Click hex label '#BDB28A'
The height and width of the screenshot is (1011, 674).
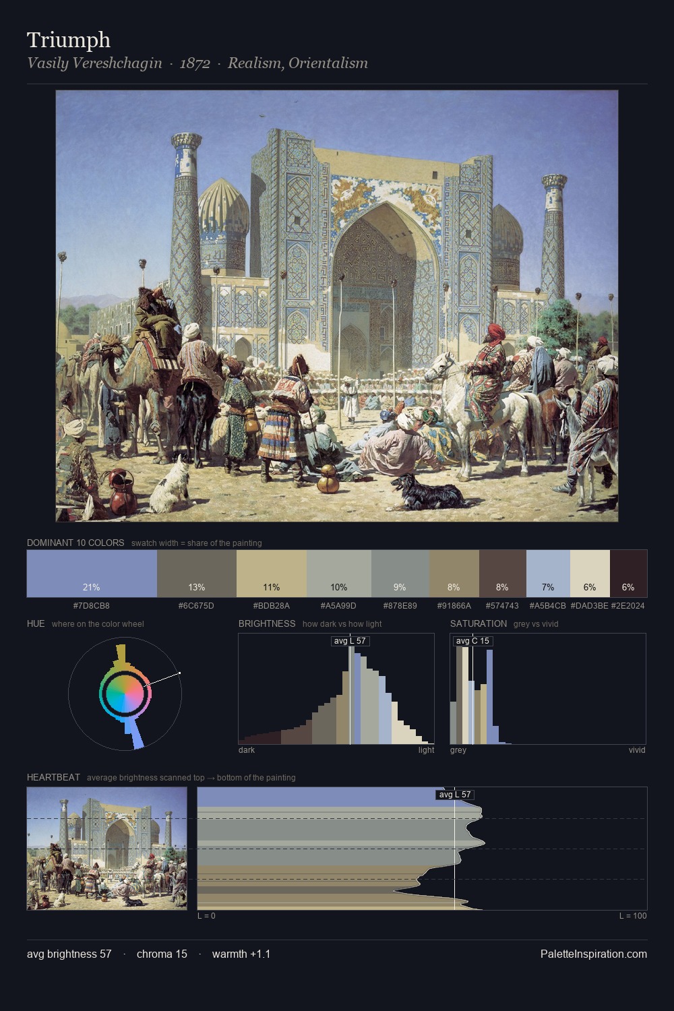coord(272,606)
